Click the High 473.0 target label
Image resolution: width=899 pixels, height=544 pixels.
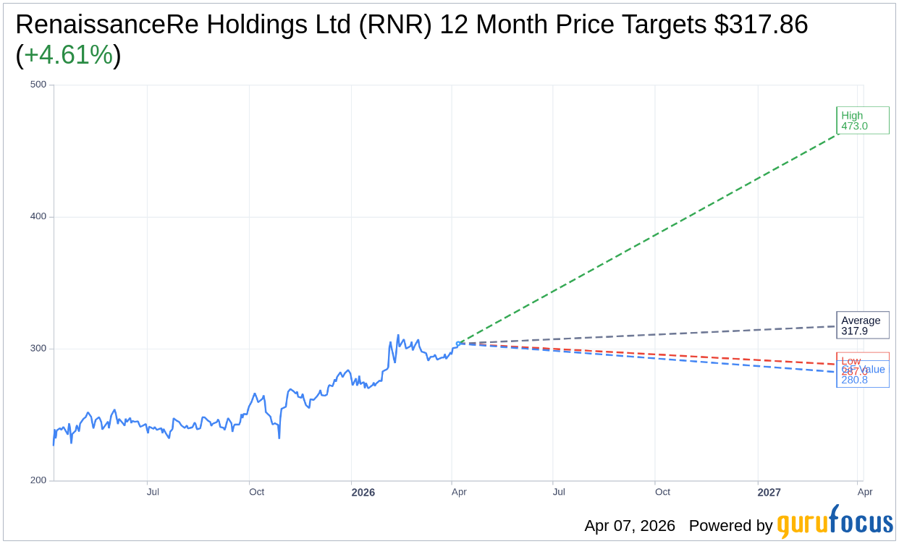tap(862, 121)
